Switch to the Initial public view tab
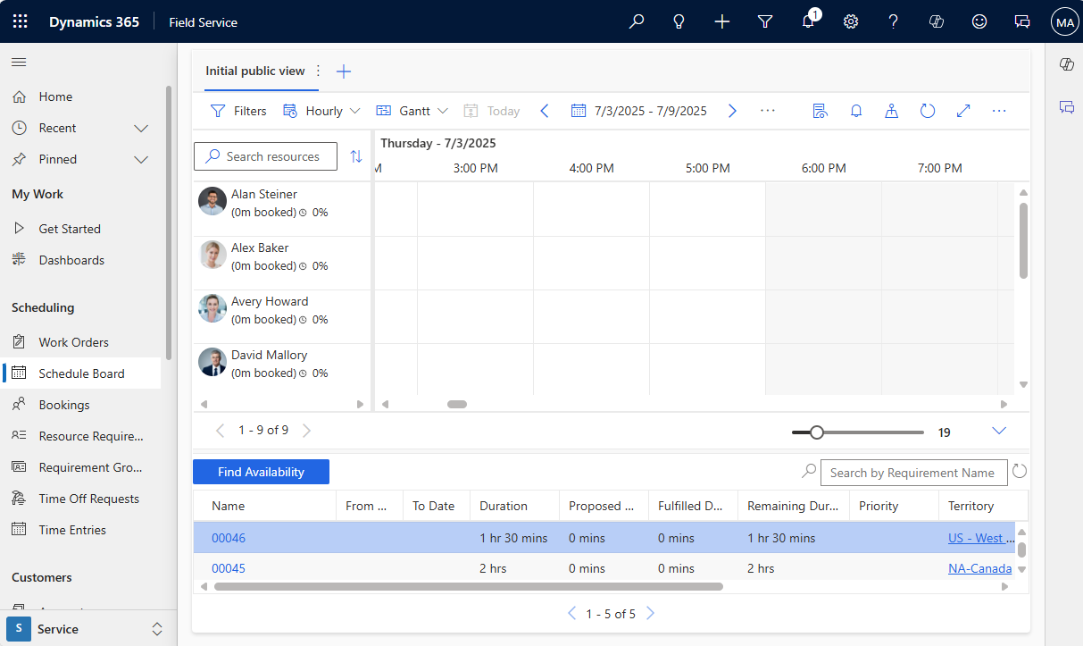The height and width of the screenshot is (646, 1083). 256,71
